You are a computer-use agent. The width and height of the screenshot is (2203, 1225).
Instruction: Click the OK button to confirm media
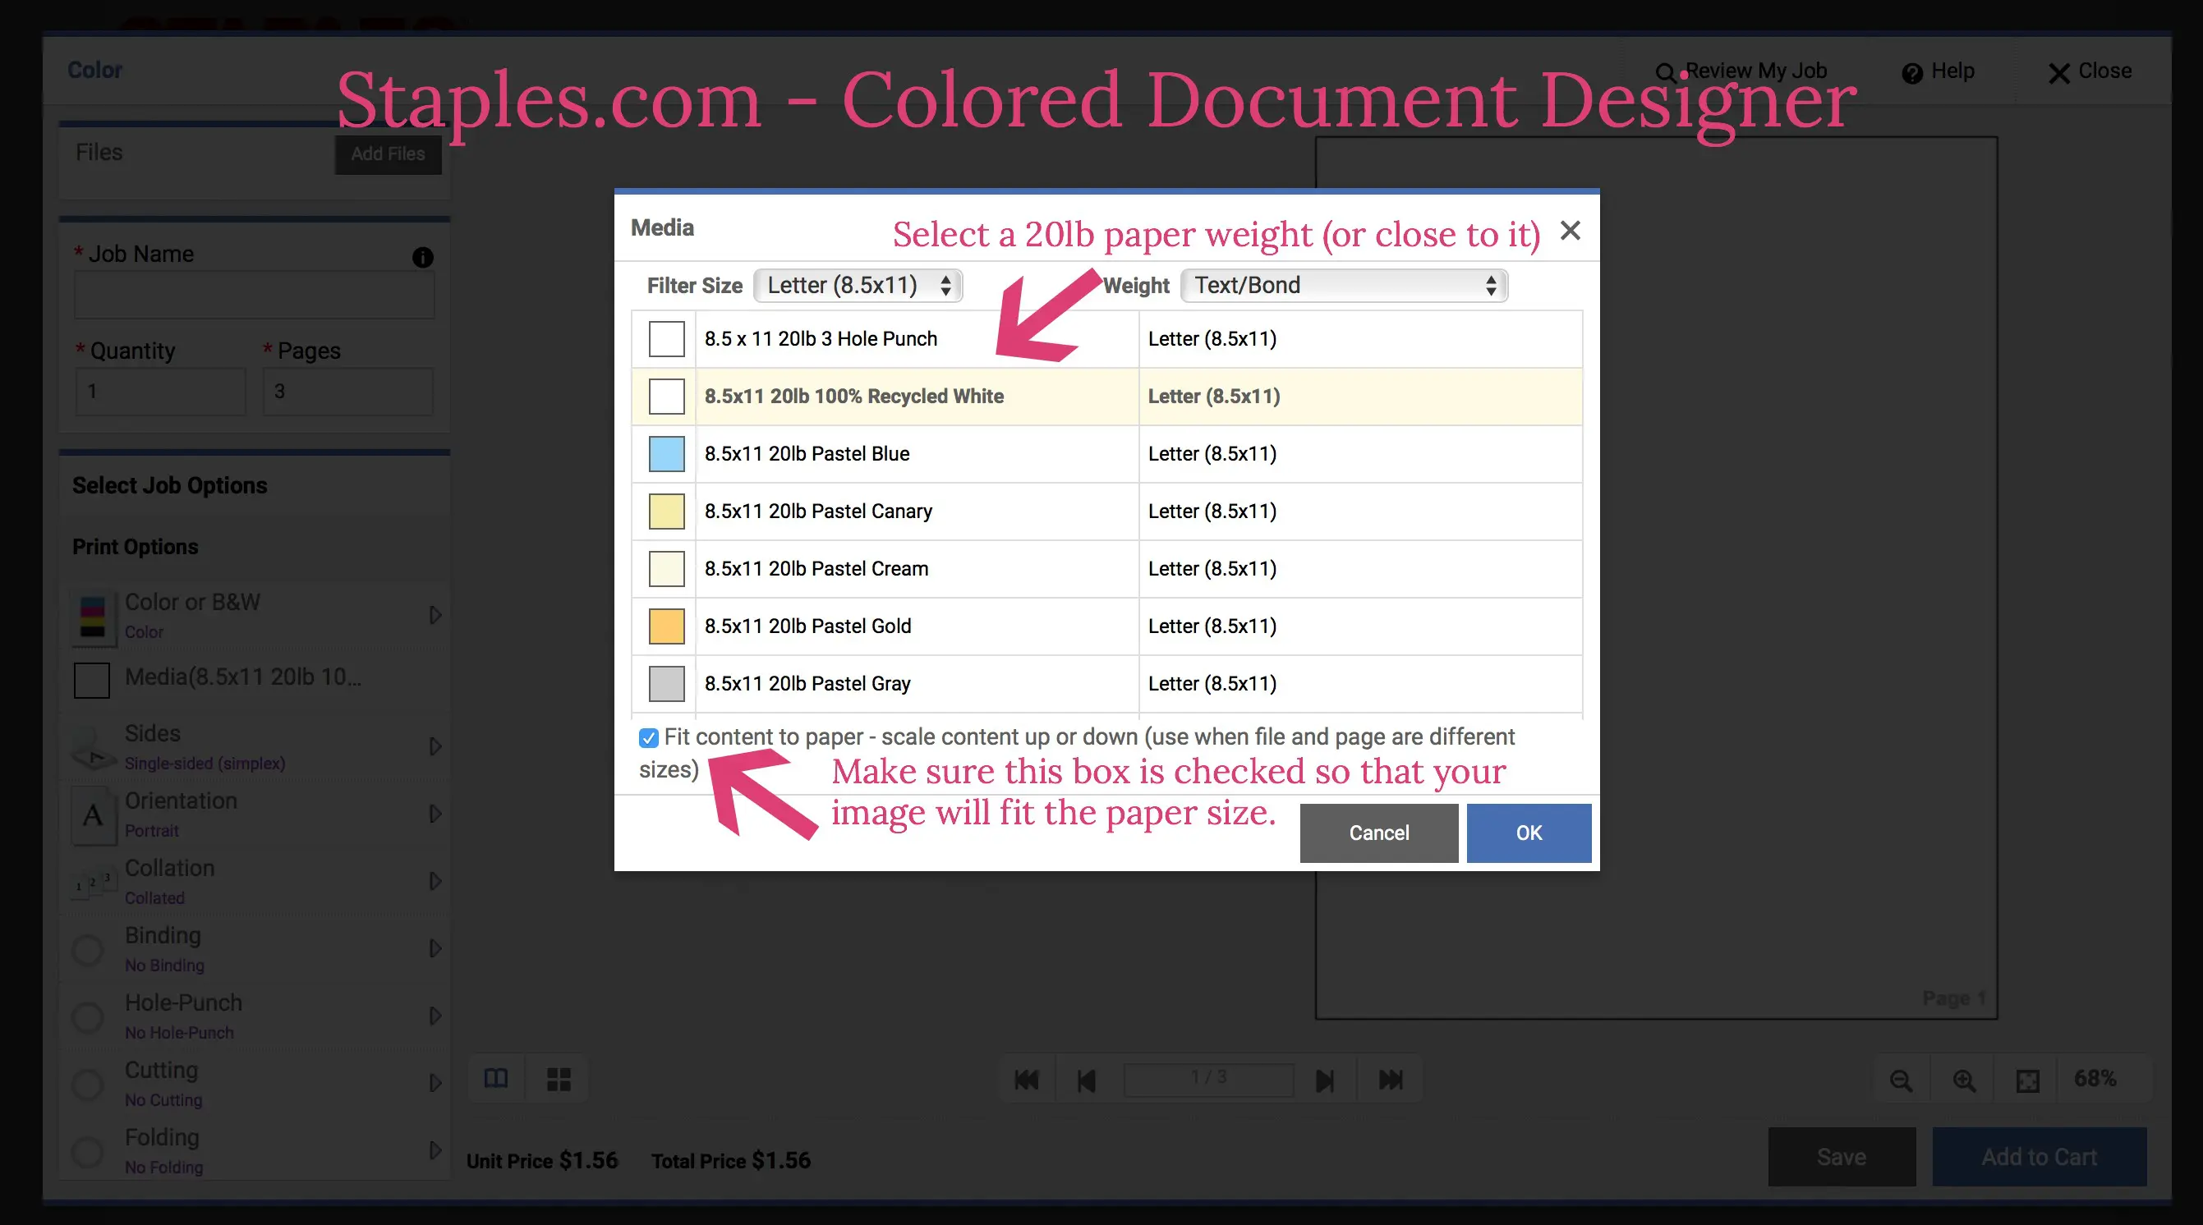(1529, 833)
